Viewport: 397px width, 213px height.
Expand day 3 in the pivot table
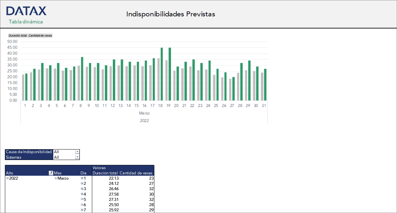pyautogui.click(x=82, y=189)
